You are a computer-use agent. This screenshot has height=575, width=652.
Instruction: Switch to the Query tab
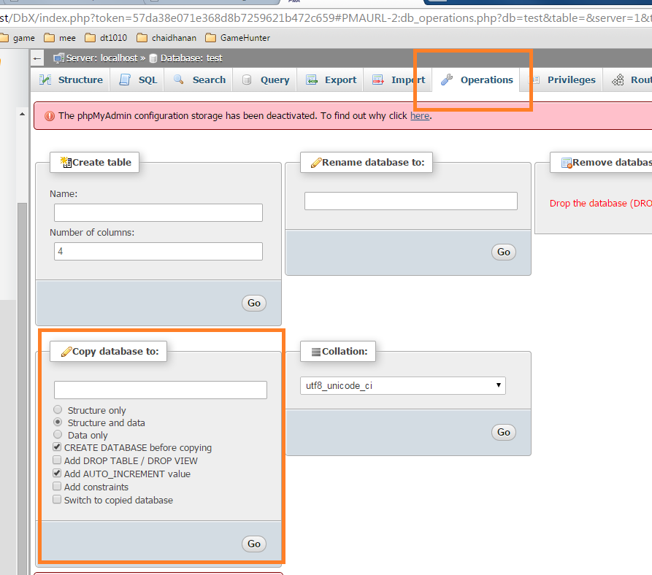(265, 80)
